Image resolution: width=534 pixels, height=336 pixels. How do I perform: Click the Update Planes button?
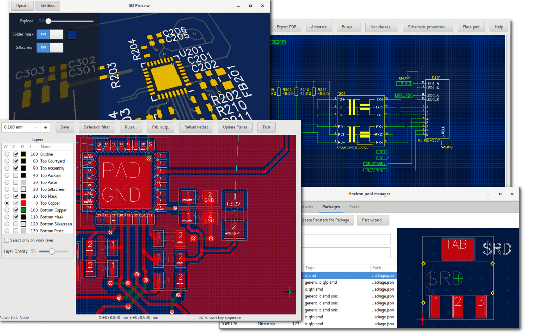[235, 127]
